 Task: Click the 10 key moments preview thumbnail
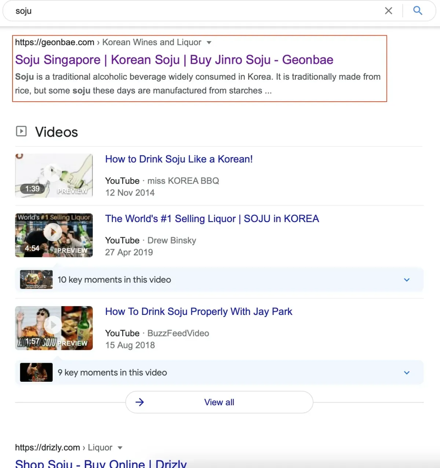click(36, 280)
